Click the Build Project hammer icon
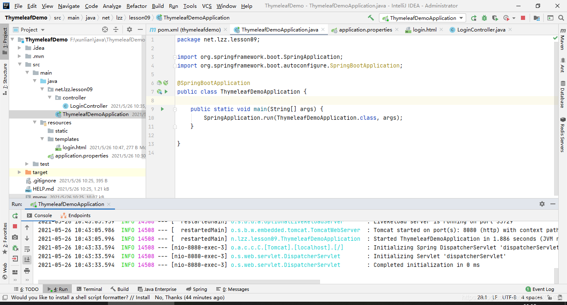Viewport: 567px width, 305px height. [x=371, y=18]
